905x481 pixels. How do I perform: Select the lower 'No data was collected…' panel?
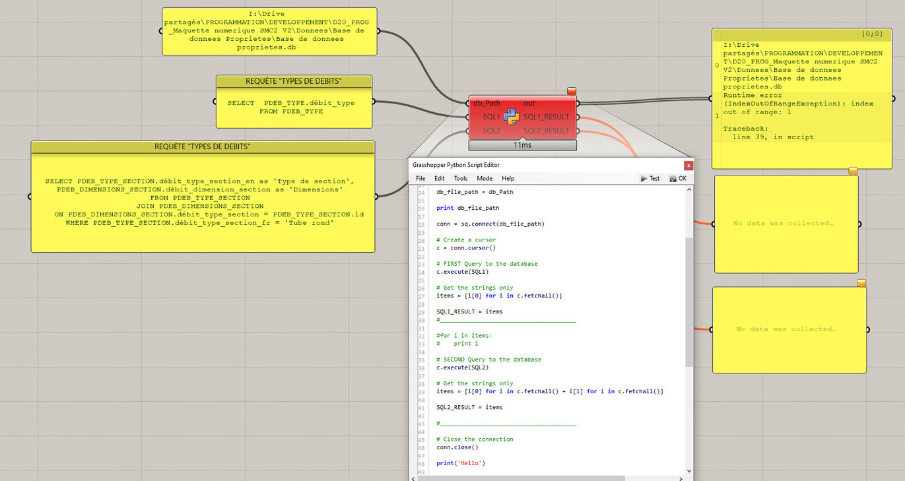coord(789,329)
